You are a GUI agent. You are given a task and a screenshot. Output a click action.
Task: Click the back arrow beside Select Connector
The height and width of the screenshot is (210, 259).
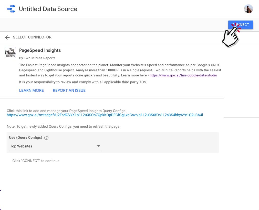click(x=7, y=37)
